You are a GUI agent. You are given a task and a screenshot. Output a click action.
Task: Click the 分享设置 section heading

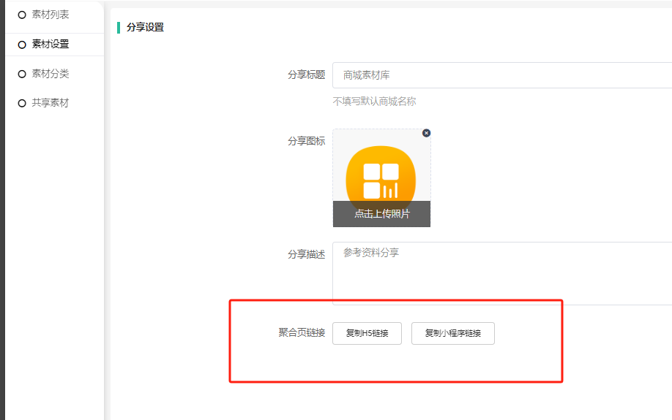click(x=145, y=28)
